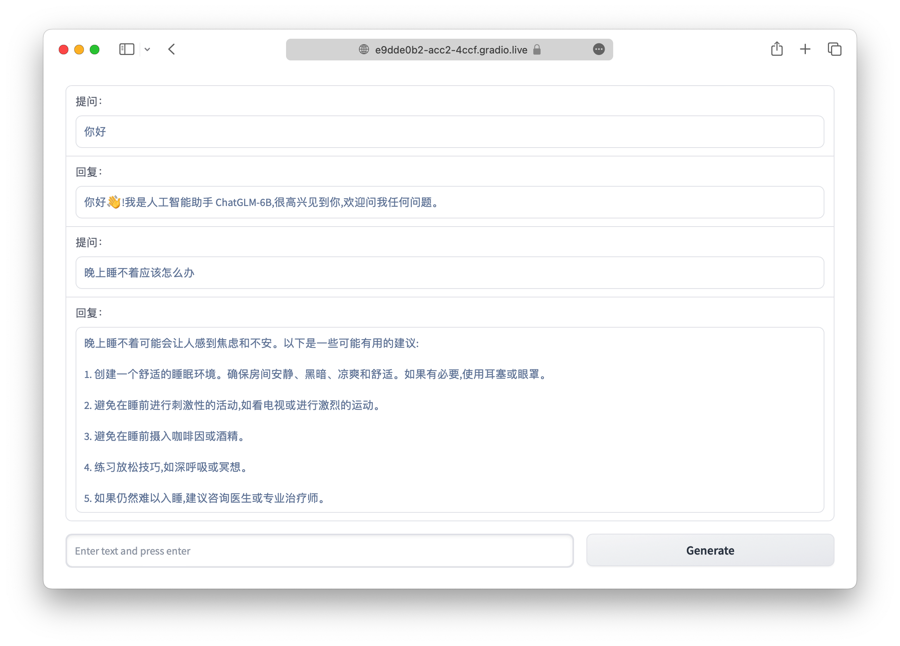Click the question box 晚上睡不着应该怎么办
This screenshot has height=646, width=900.
449,272
